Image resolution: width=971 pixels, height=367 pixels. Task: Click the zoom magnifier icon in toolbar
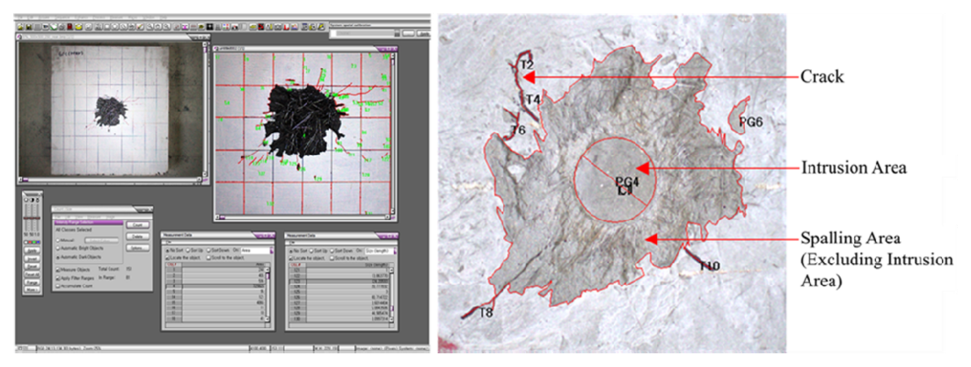149,27
